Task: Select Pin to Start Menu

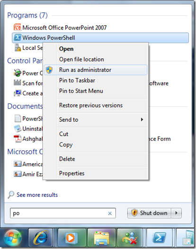Action: (96, 91)
